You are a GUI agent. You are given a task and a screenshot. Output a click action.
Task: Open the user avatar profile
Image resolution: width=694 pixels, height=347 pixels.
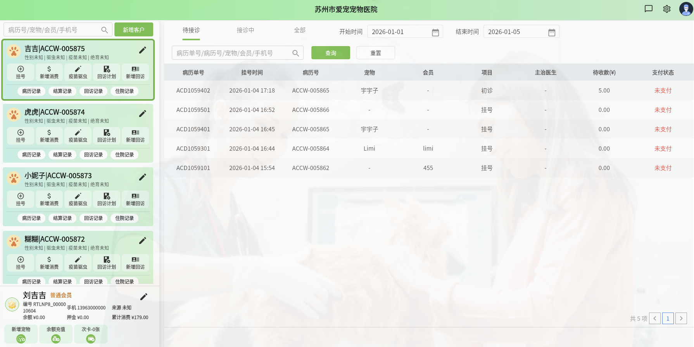tap(686, 9)
